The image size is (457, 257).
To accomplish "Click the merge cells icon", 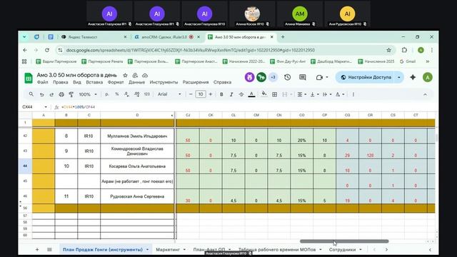I will pos(285,94).
